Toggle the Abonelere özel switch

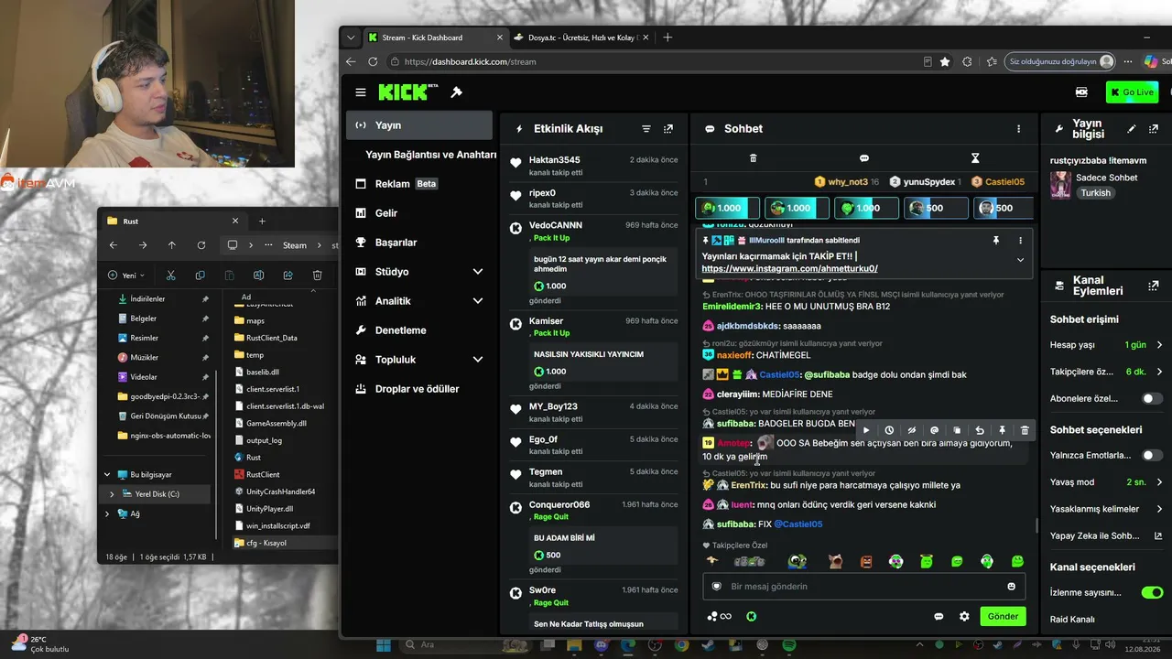coord(1152,399)
